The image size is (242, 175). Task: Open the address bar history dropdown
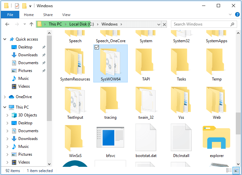click(158, 24)
